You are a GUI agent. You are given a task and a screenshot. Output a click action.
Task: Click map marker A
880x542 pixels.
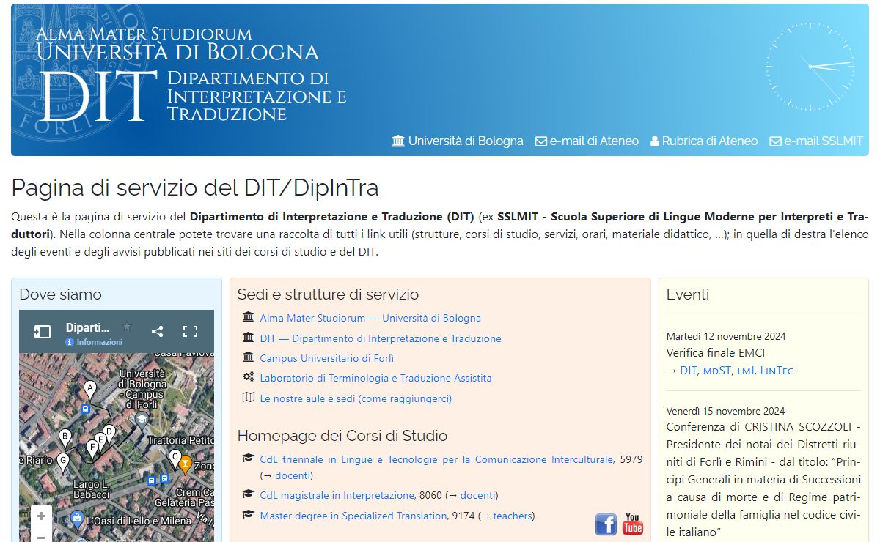pyautogui.click(x=90, y=389)
